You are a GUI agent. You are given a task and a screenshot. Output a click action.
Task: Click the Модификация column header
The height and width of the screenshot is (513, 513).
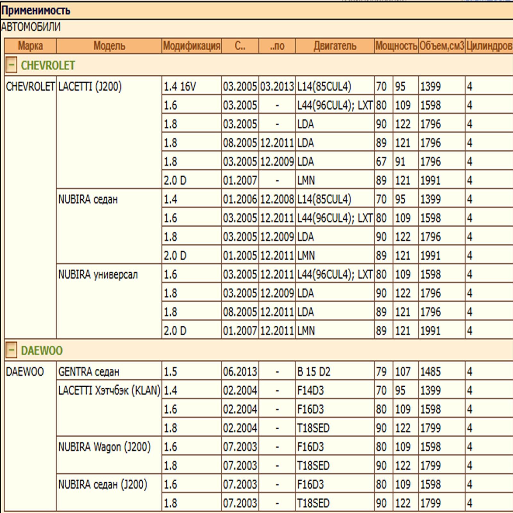click(191, 46)
